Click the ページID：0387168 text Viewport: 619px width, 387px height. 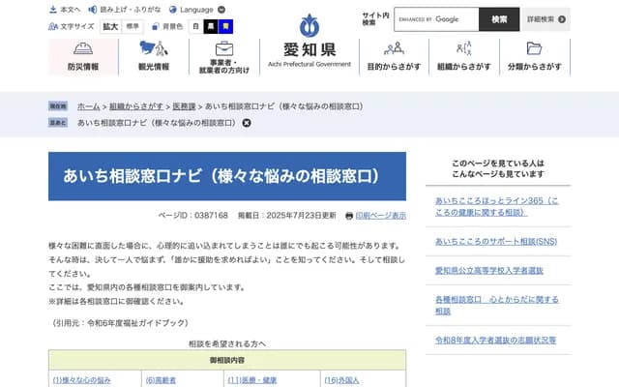point(193,216)
